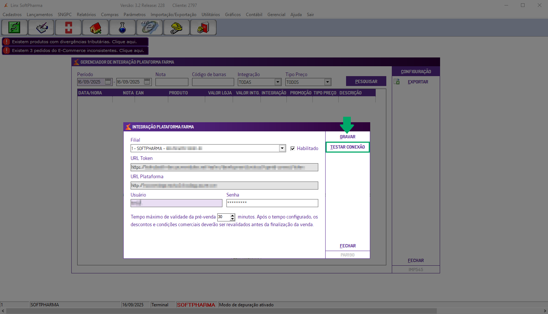Image resolution: width=548 pixels, height=314 pixels.
Task: Open the Lançamentos menu
Action: (x=40, y=15)
